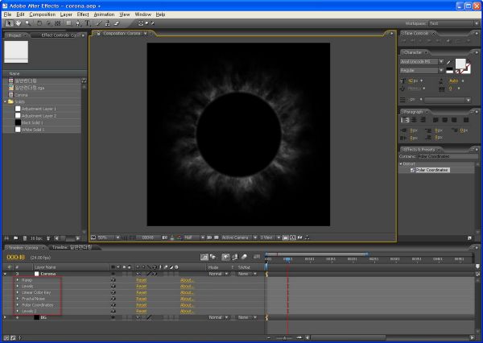
Task: Click About for the Levels effect
Action: click(187, 287)
